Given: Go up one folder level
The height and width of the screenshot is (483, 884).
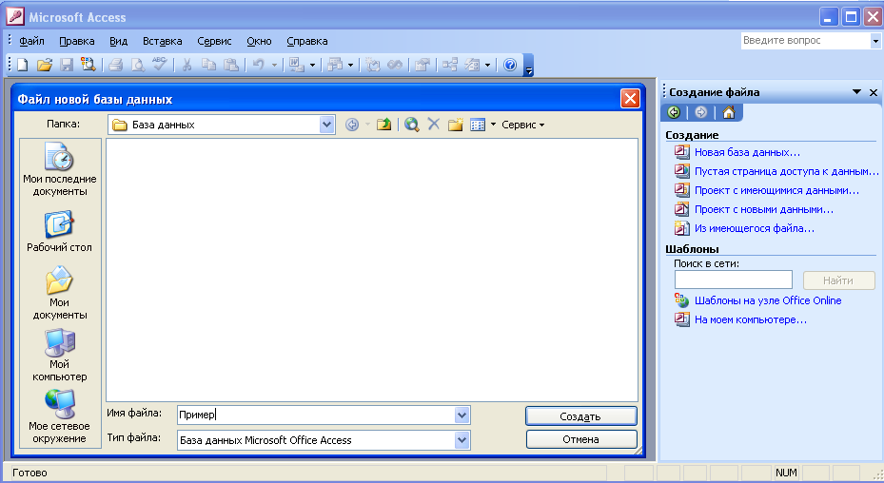Looking at the screenshot, I should click(384, 125).
